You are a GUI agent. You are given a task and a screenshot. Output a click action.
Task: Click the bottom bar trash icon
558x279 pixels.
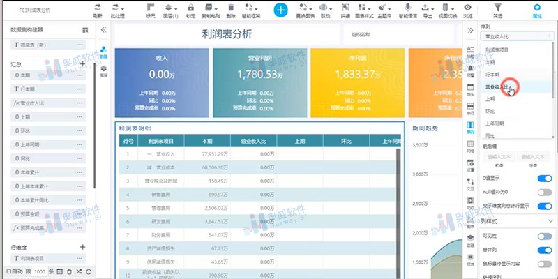[x=69, y=271]
